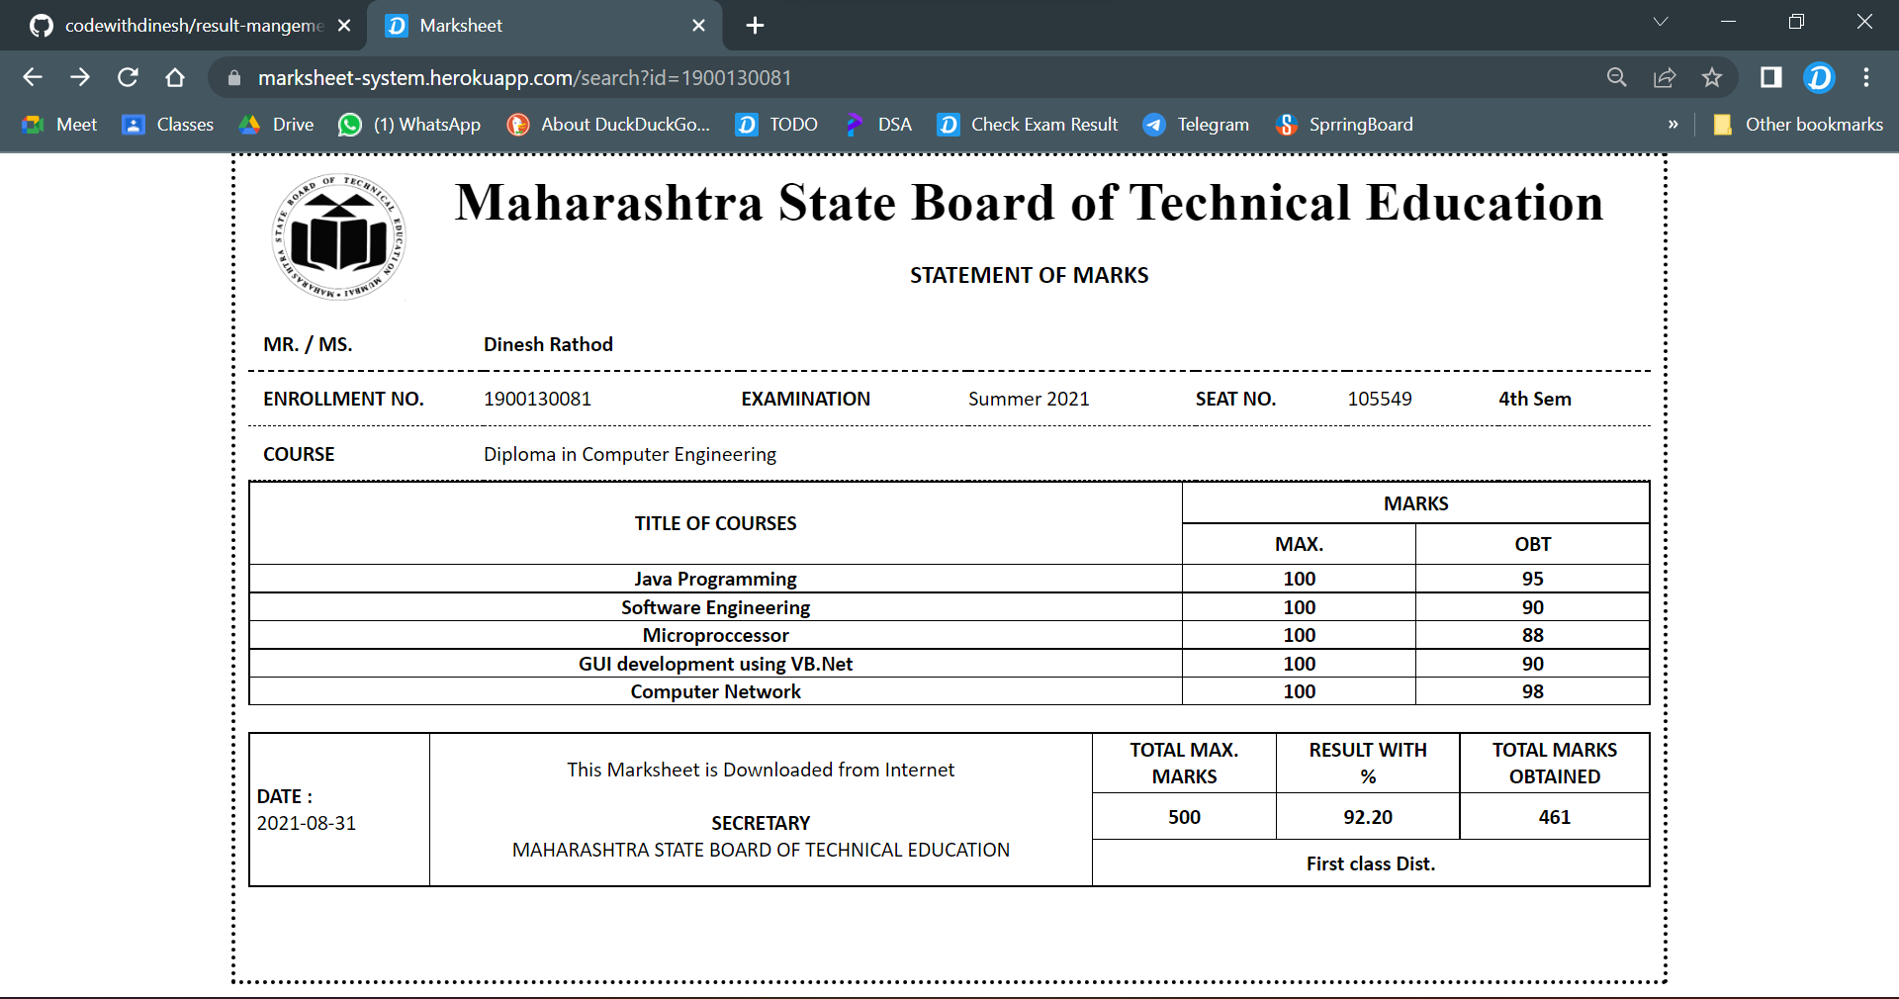Image resolution: width=1899 pixels, height=999 pixels.
Task: Open the browser home page icon
Action: pos(175,77)
